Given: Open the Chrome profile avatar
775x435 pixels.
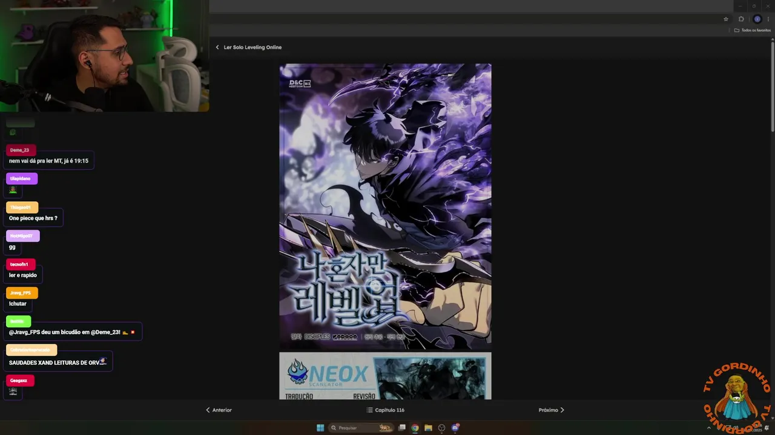Looking at the screenshot, I should (757, 19).
